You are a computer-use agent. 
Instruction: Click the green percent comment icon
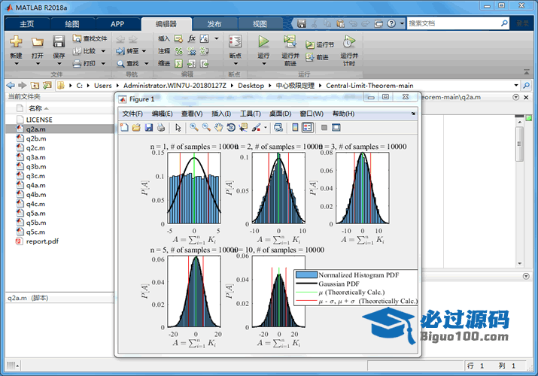tap(179, 51)
